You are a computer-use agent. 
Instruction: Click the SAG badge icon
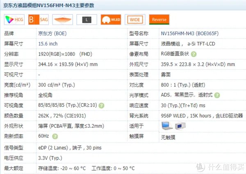[x=39, y=20]
